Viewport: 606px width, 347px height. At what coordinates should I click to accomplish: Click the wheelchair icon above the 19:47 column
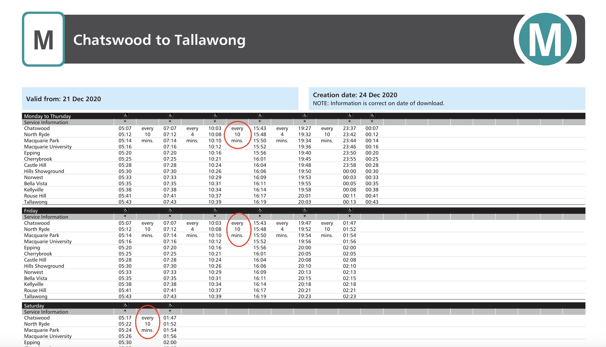point(305,210)
